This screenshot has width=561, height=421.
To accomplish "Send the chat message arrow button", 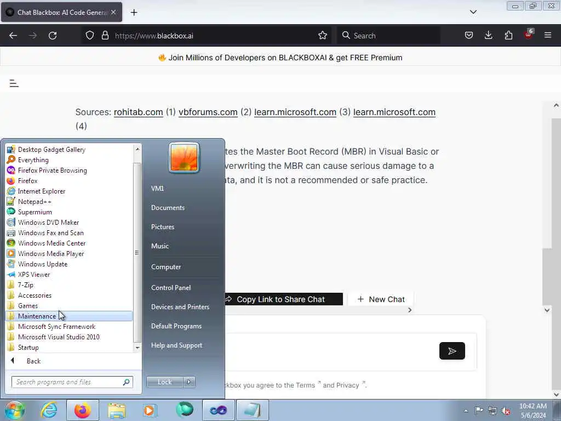I will tap(452, 351).
